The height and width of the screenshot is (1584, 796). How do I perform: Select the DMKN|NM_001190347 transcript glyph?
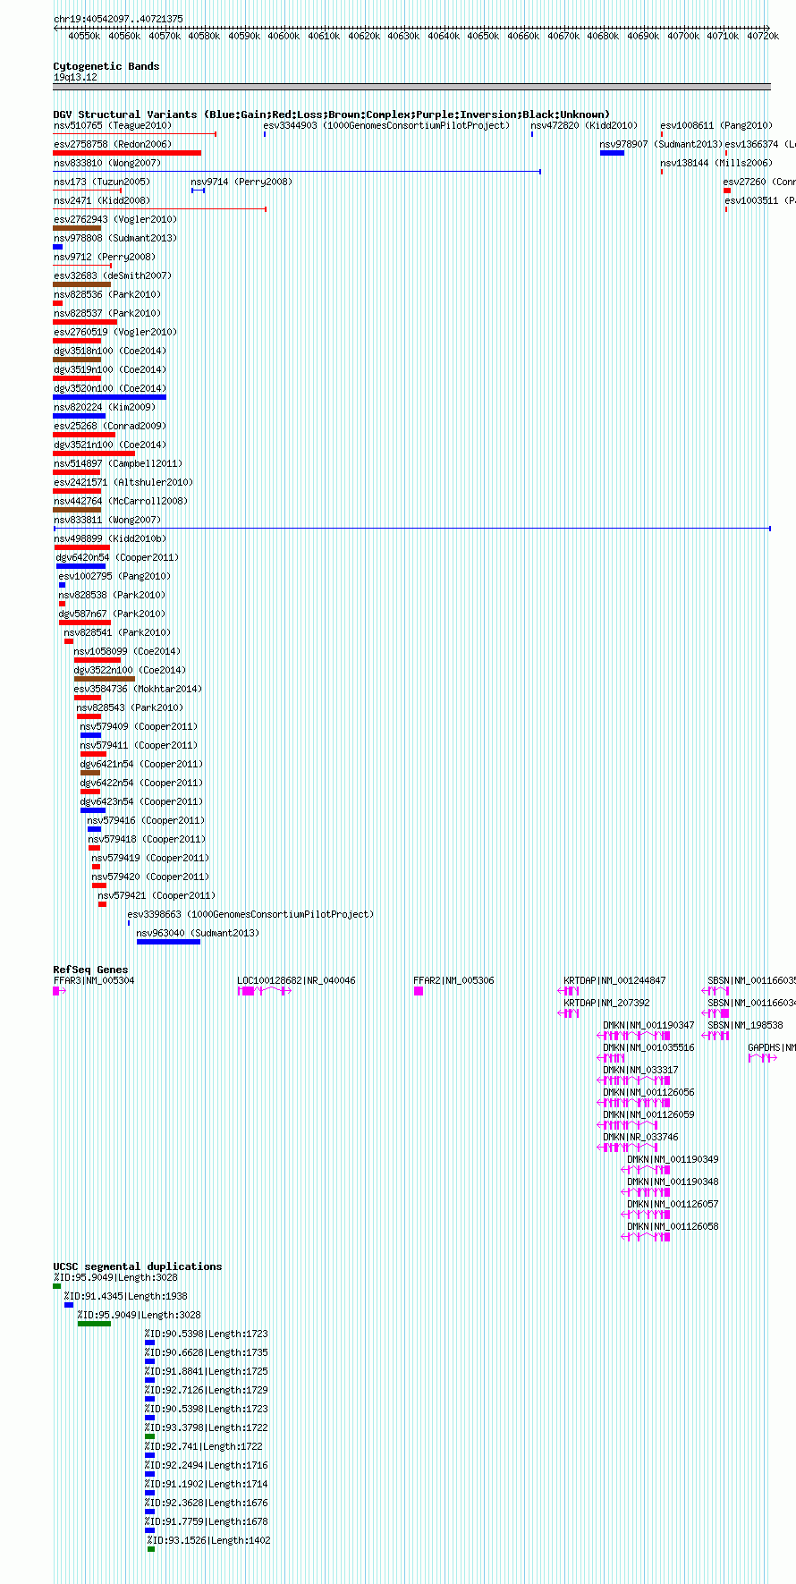pyautogui.click(x=634, y=1036)
